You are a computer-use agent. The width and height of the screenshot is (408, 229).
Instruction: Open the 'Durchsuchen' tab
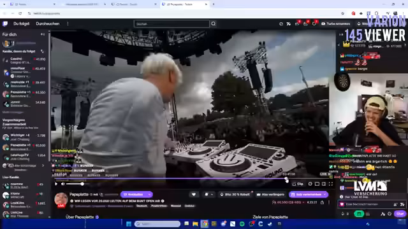pos(48,24)
